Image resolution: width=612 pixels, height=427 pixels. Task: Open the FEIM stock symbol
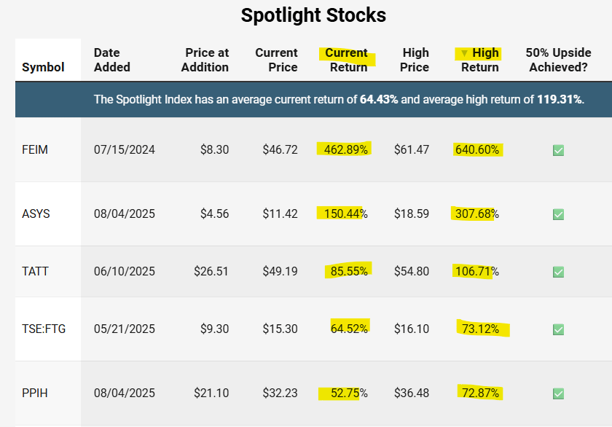[x=35, y=149]
